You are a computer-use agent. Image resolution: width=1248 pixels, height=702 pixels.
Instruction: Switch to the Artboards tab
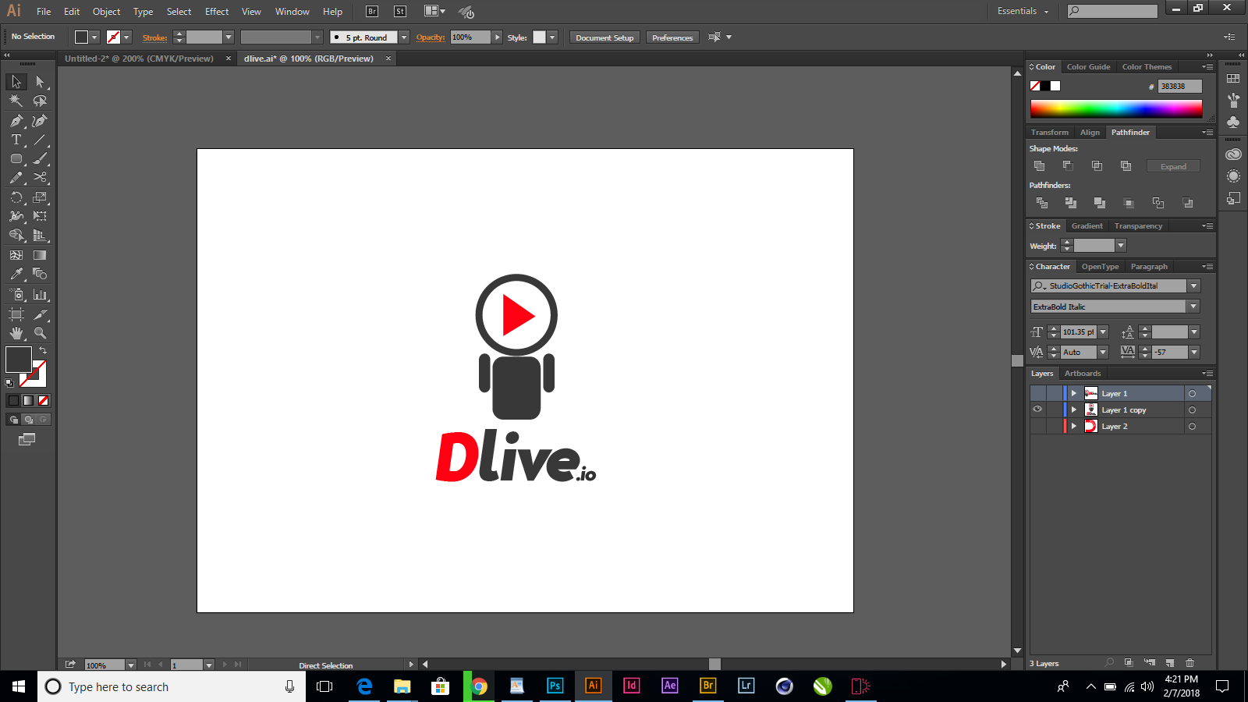(1083, 373)
